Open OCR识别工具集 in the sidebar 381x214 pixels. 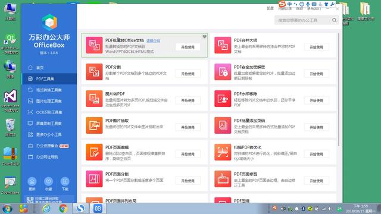[x=49, y=112]
